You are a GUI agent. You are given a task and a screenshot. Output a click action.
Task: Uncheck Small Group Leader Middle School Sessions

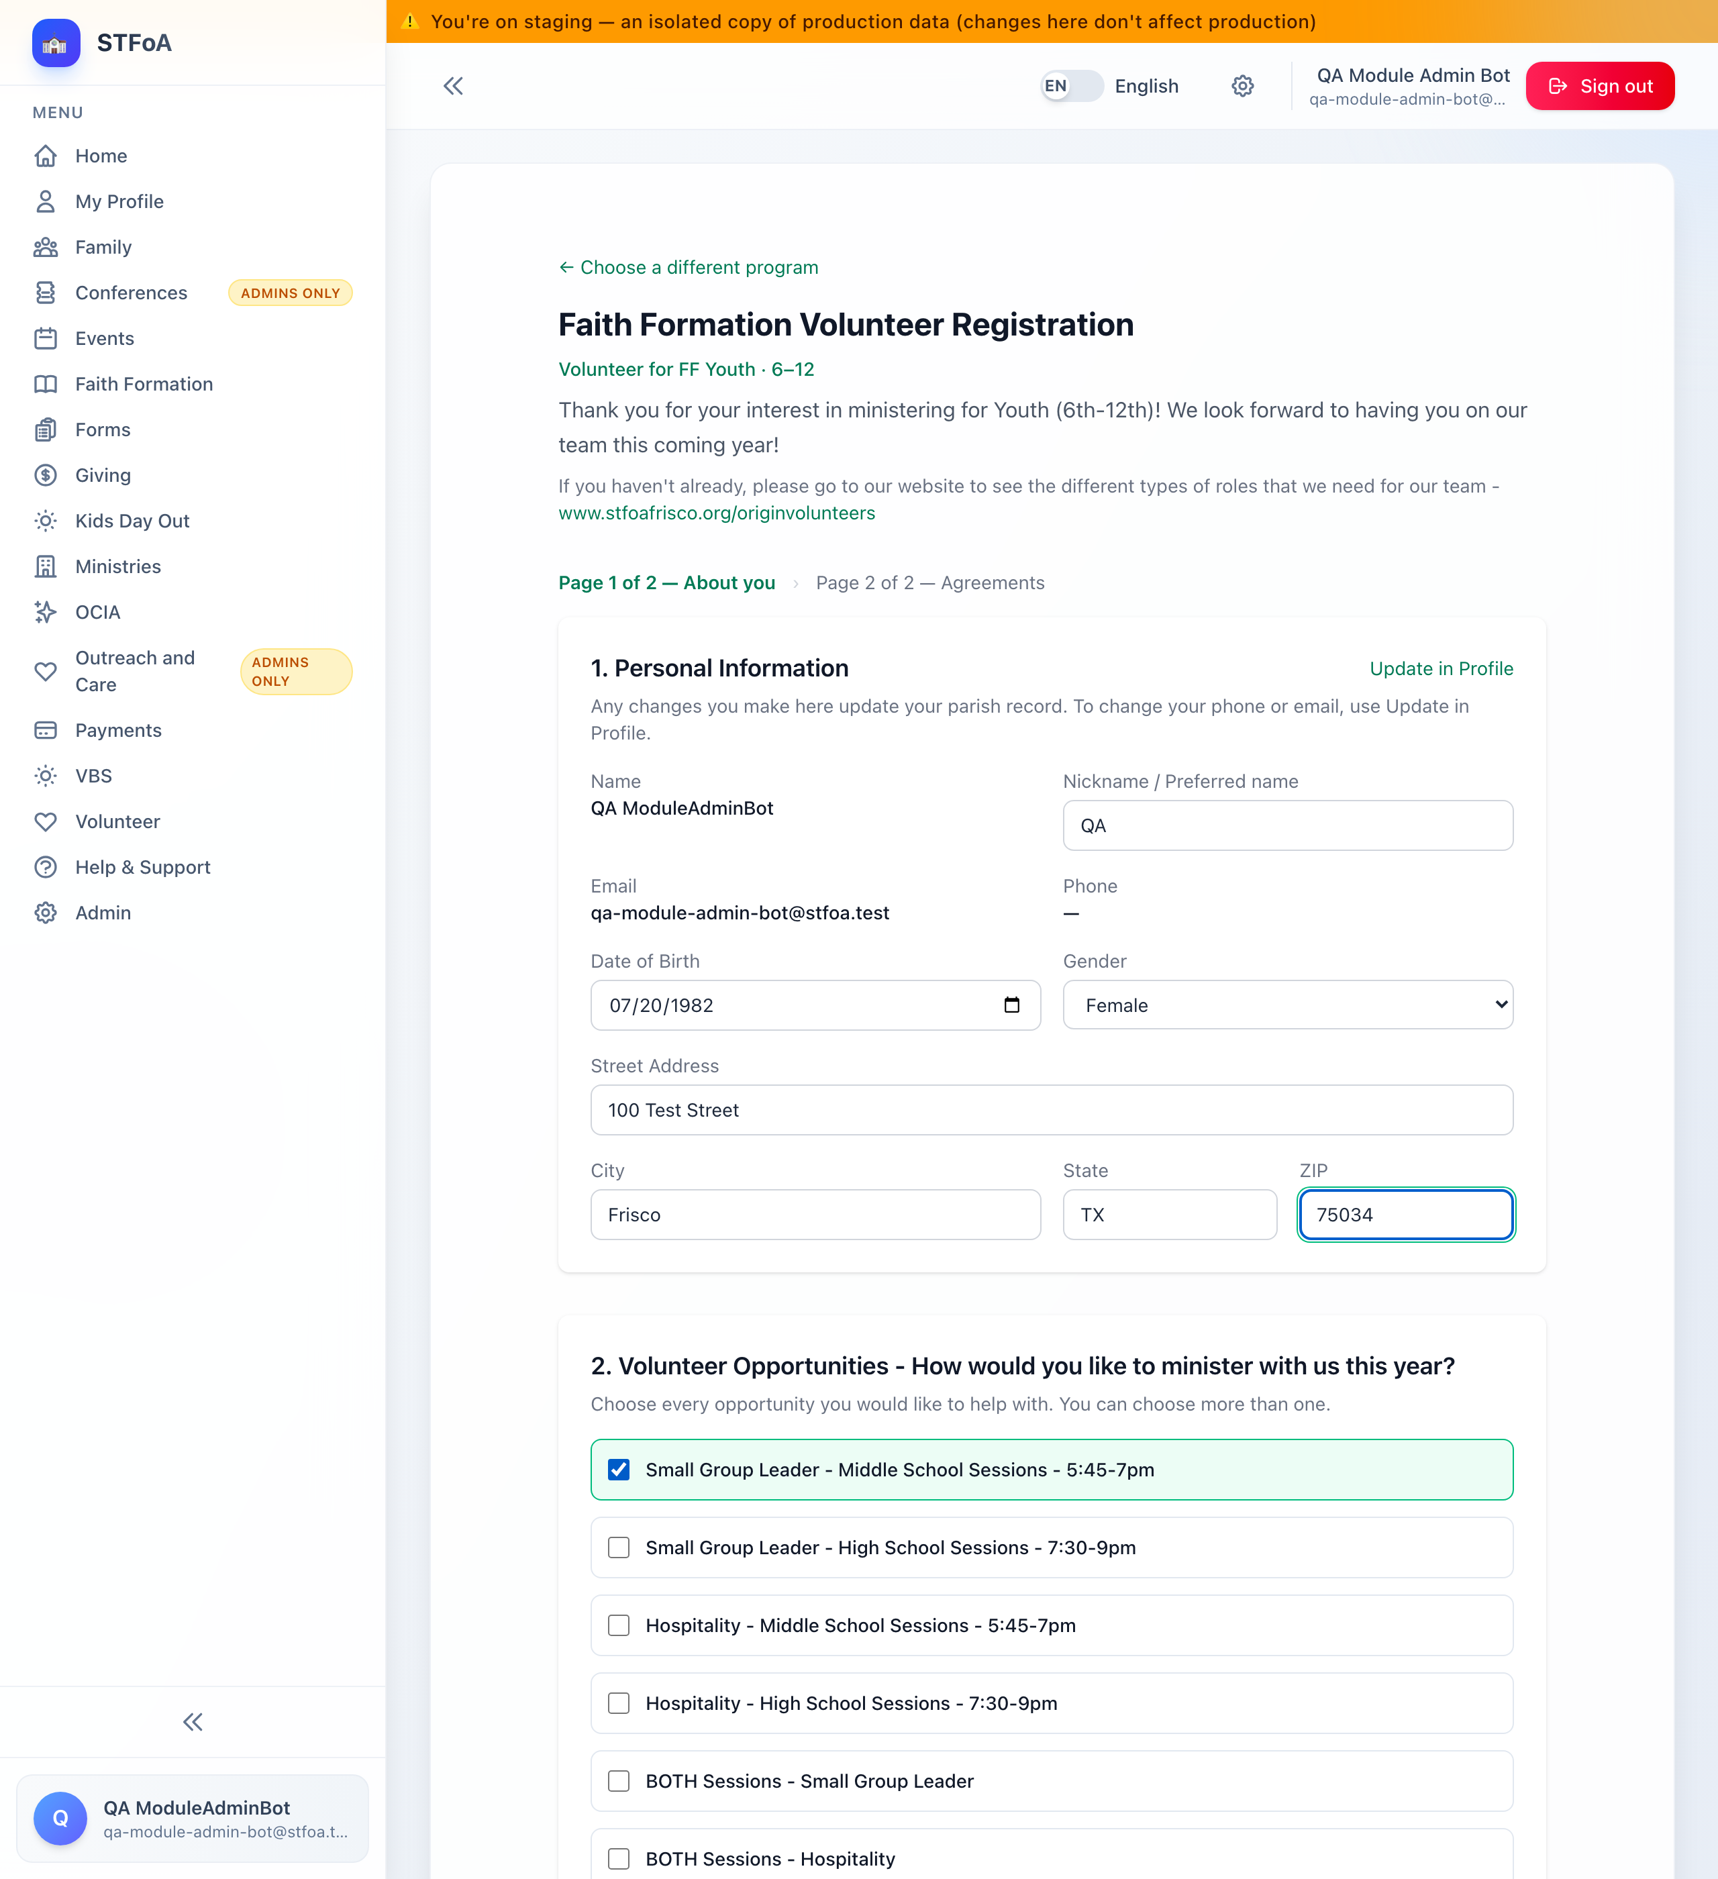click(x=619, y=1470)
